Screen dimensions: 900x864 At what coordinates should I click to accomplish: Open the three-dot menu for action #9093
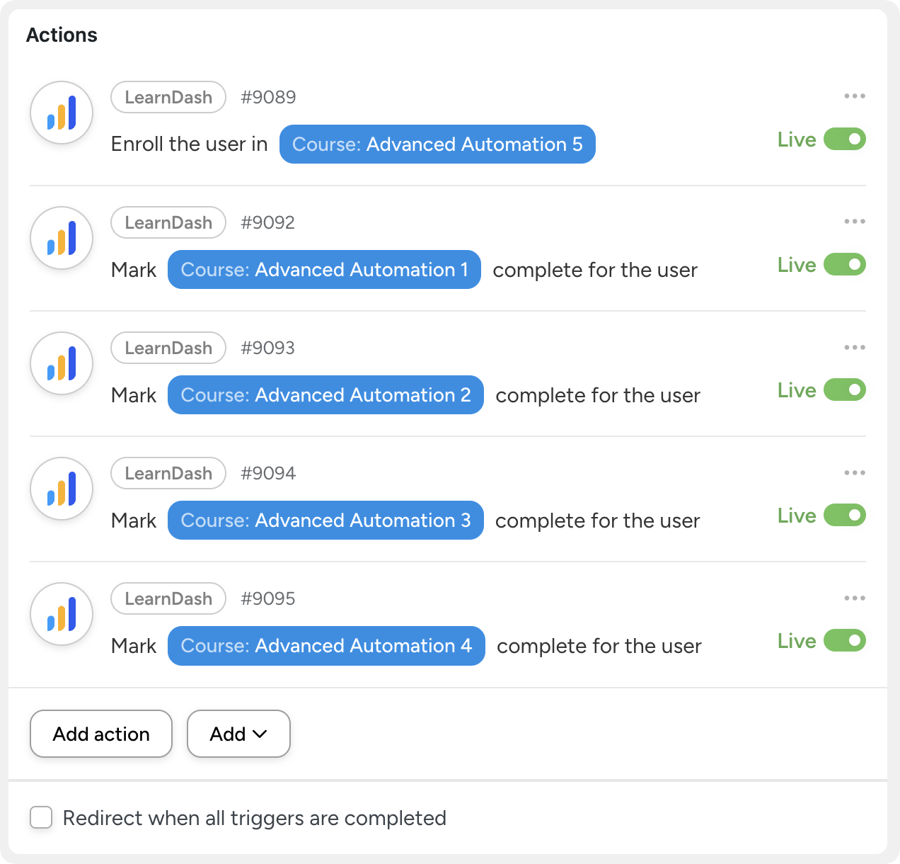tap(854, 348)
